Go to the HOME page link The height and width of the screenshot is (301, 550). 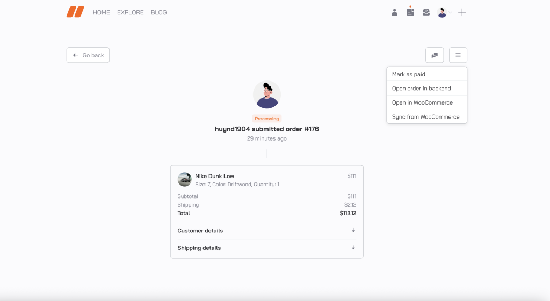pos(101,12)
